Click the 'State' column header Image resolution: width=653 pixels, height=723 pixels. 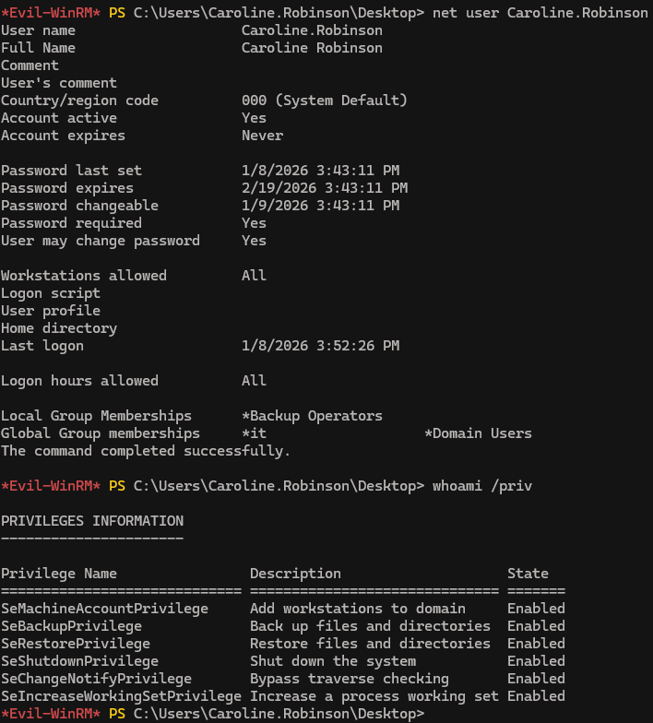point(528,574)
